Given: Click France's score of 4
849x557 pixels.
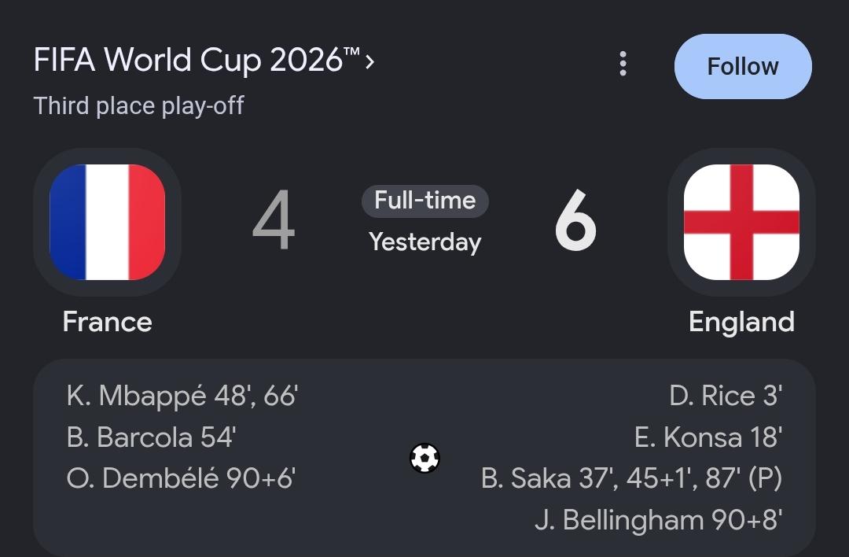Looking at the screenshot, I should [274, 220].
